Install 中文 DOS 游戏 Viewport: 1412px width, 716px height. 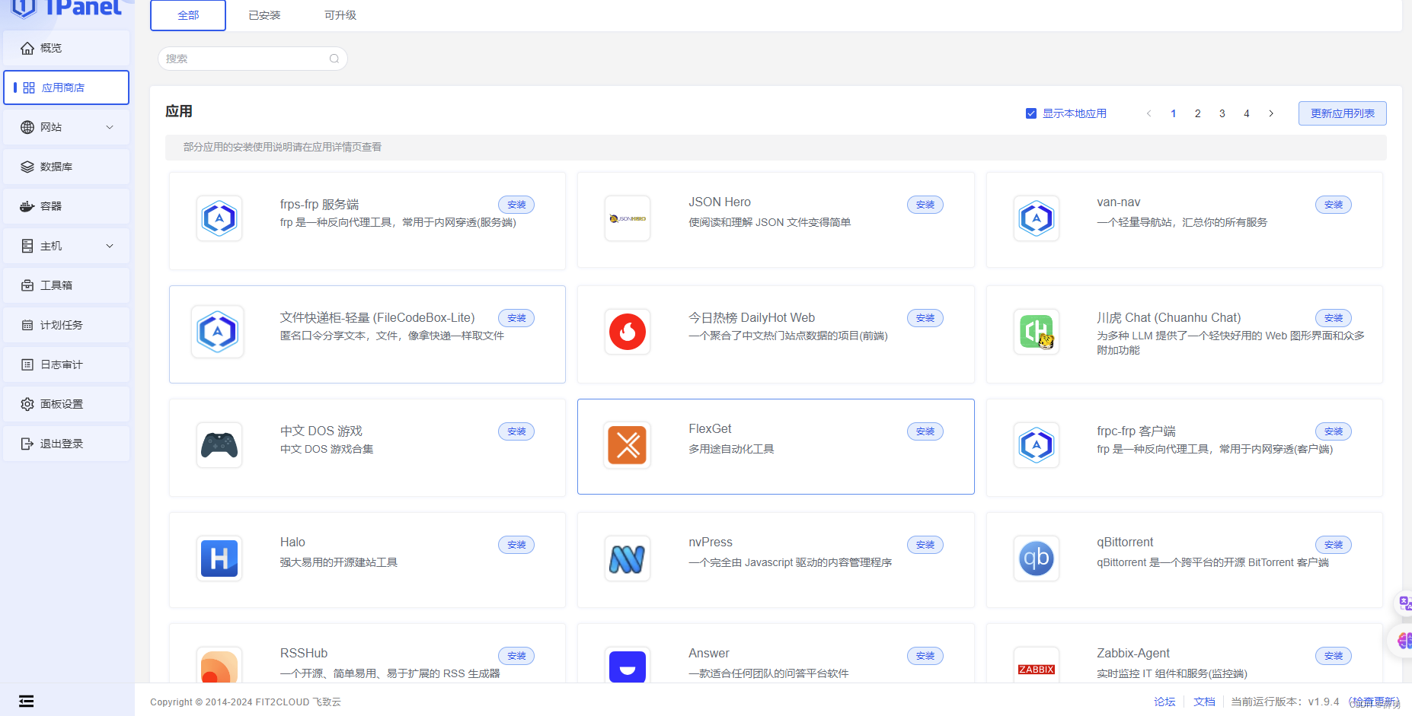[516, 431]
